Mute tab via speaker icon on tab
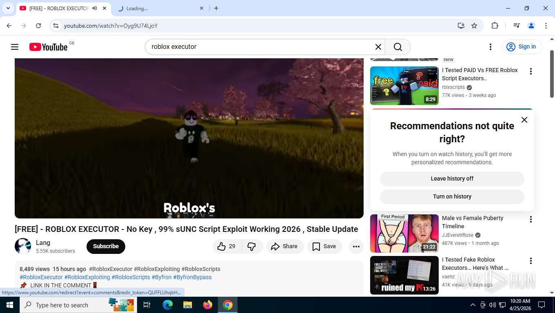This screenshot has width=555, height=313. pos(95,8)
